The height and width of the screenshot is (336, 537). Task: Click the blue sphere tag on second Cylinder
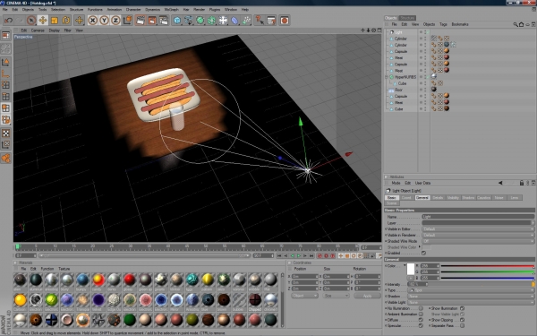[x=447, y=45]
